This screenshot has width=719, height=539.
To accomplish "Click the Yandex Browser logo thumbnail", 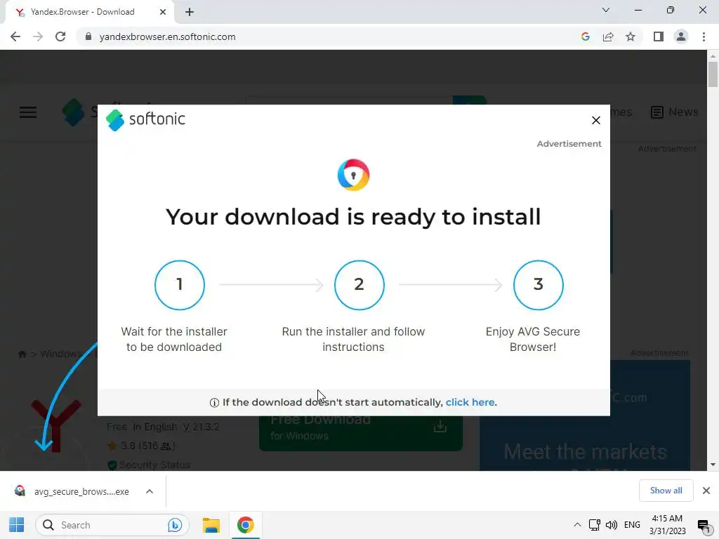I will click(56, 426).
